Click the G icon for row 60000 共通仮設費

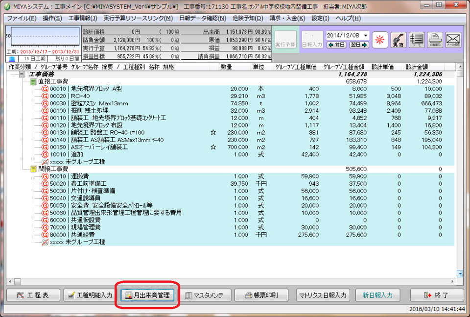click(x=45, y=220)
